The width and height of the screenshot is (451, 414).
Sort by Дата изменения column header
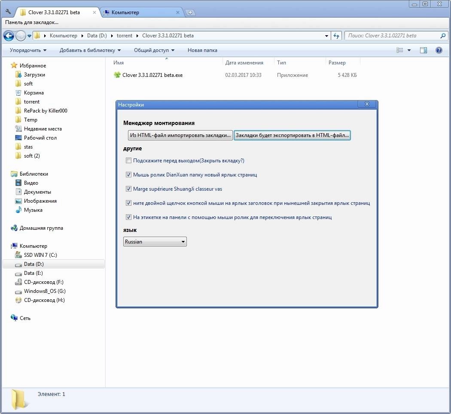click(244, 62)
